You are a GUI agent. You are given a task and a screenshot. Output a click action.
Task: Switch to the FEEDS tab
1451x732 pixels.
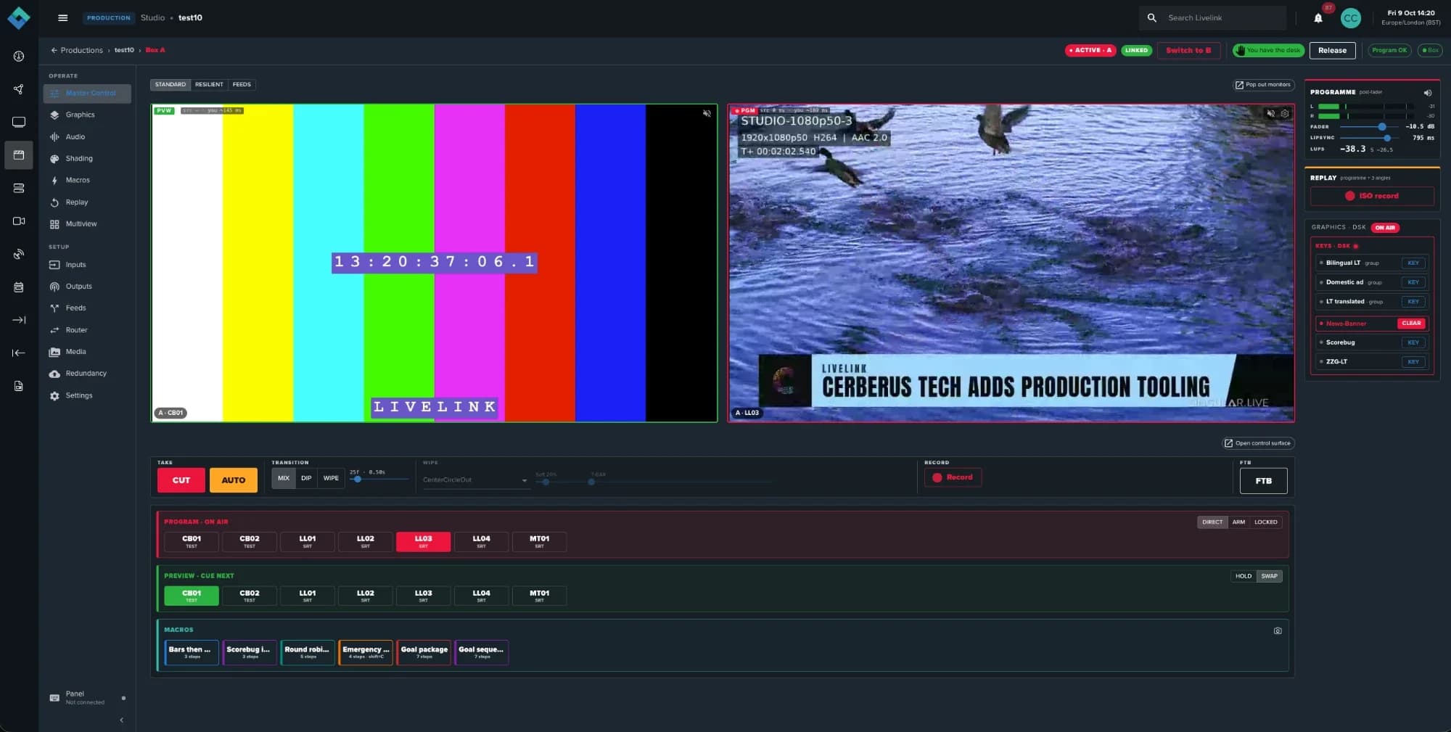[x=242, y=85]
